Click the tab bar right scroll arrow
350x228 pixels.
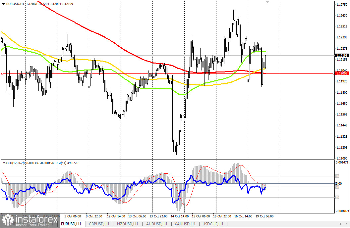pos(346,224)
